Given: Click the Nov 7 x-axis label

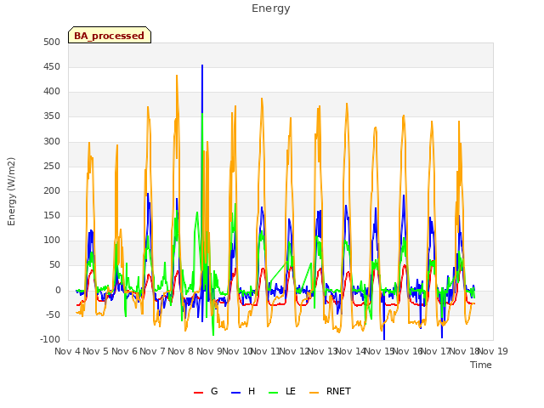Looking at the screenshot, I should [x=152, y=351].
